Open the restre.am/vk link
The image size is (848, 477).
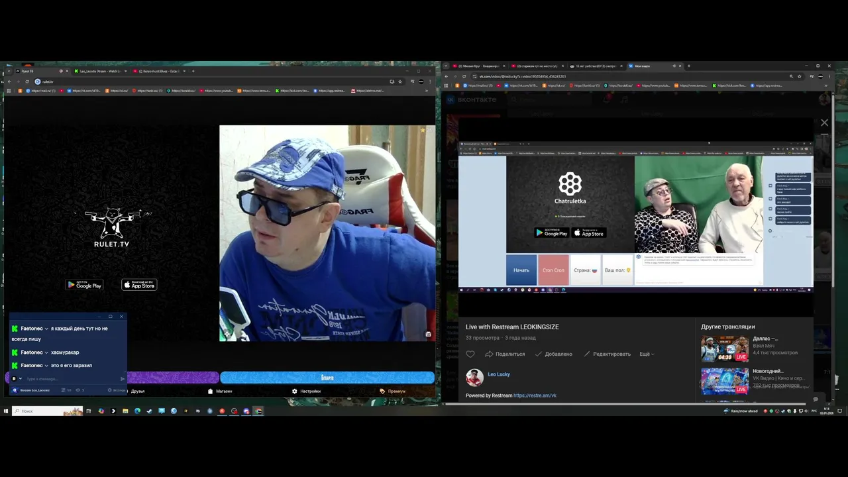(x=535, y=396)
